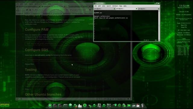Open the trash can icon in the dock
Screen dimensions: 193x109
pos(143,105)
